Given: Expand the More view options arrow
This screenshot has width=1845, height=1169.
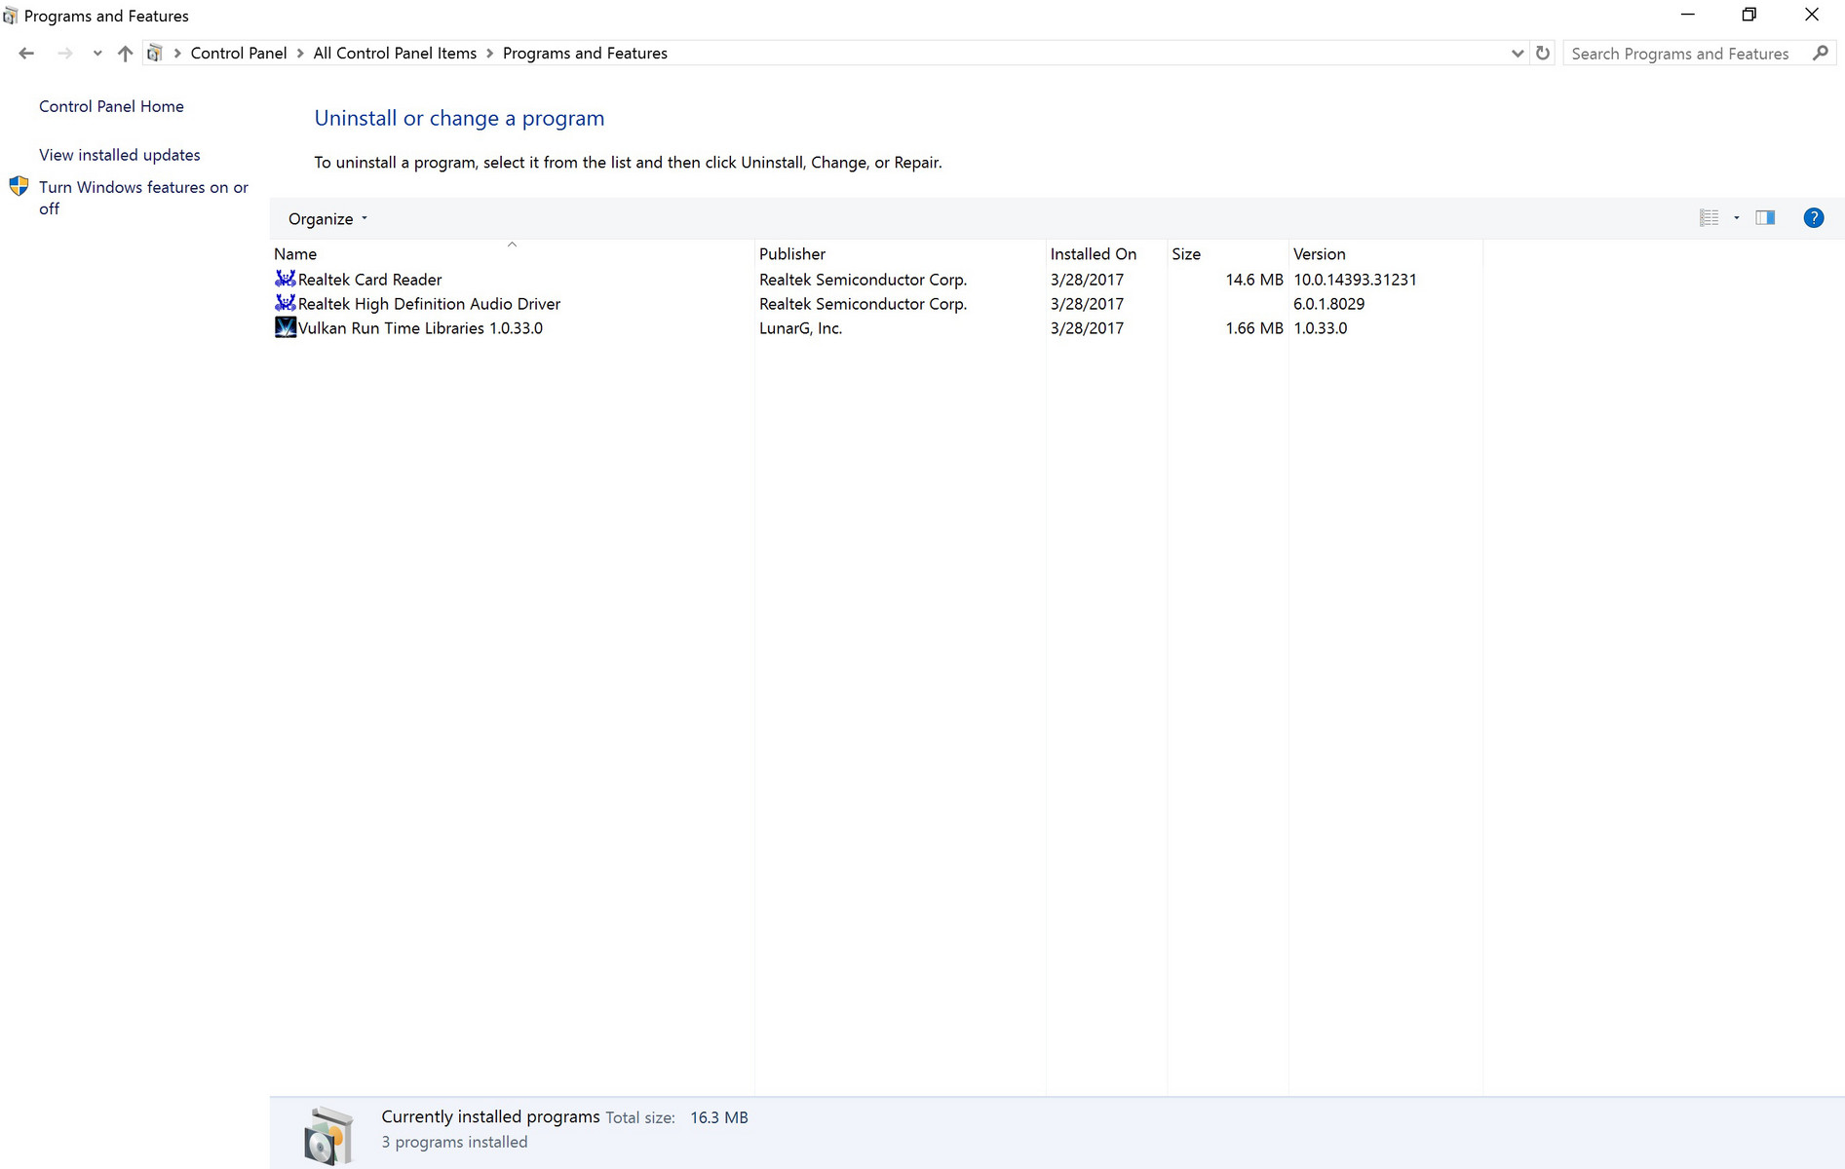Looking at the screenshot, I should [x=1737, y=218].
